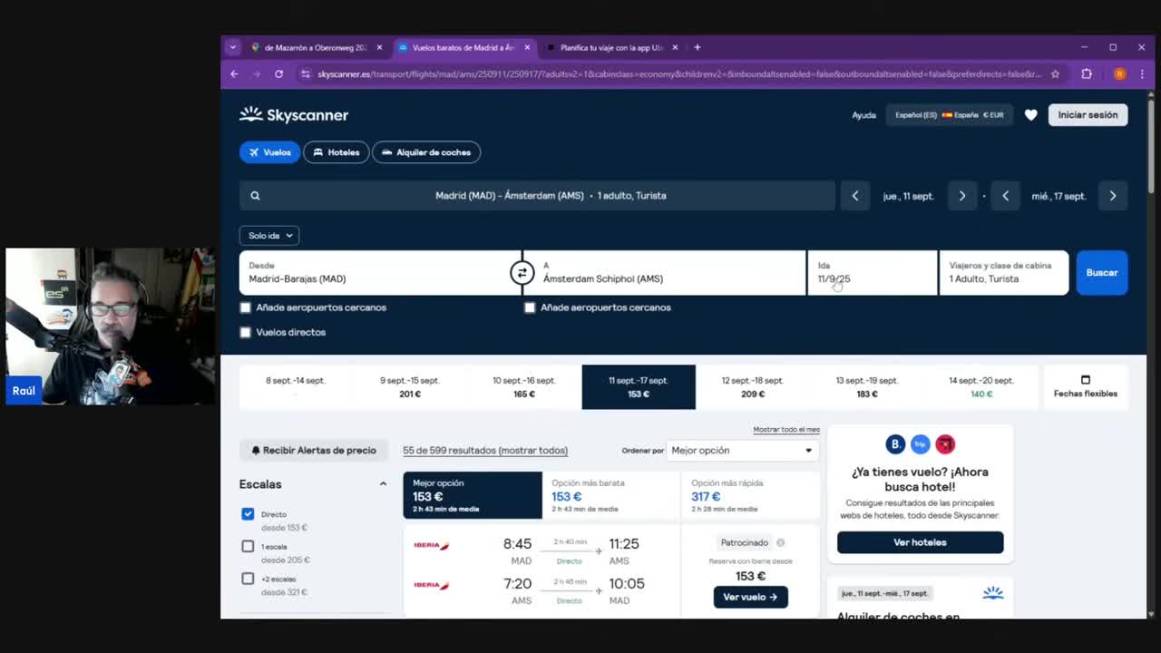Viewport: 1161px width, 653px height.
Task: Open Fechas flexibles calendar icon
Action: click(1085, 380)
